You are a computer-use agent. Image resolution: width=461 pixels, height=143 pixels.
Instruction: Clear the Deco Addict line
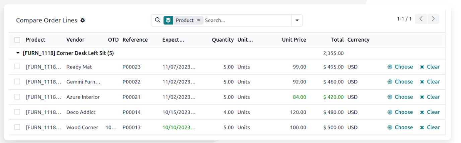coord(430,112)
